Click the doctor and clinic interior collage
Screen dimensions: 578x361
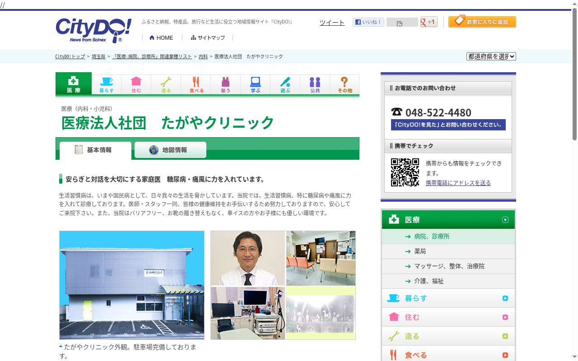click(283, 285)
